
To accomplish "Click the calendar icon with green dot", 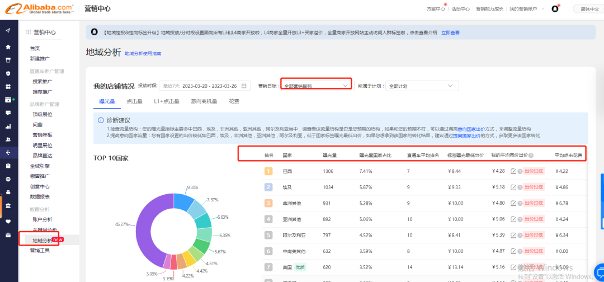I will click(8, 100).
